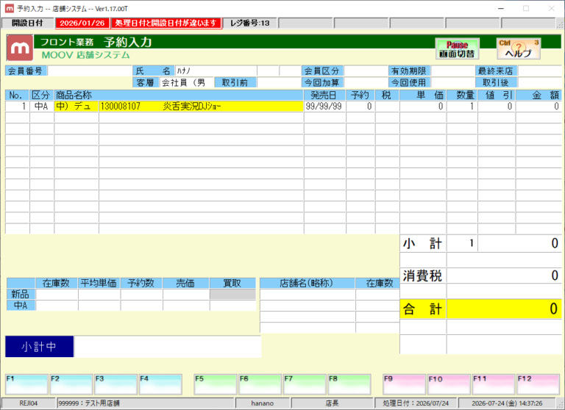The image size is (565, 410).
Task: Click the 数量 cell in row 1
Action: [x=462, y=107]
